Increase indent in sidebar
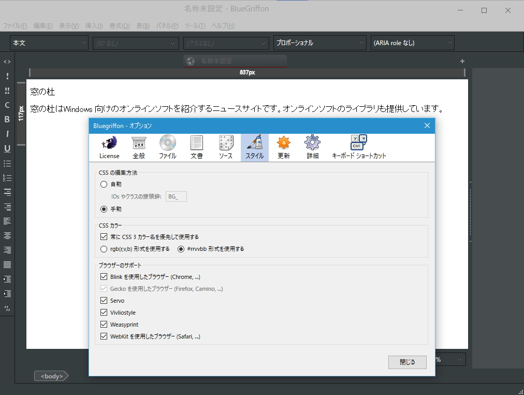This screenshot has height=395, width=524. pos(7,279)
